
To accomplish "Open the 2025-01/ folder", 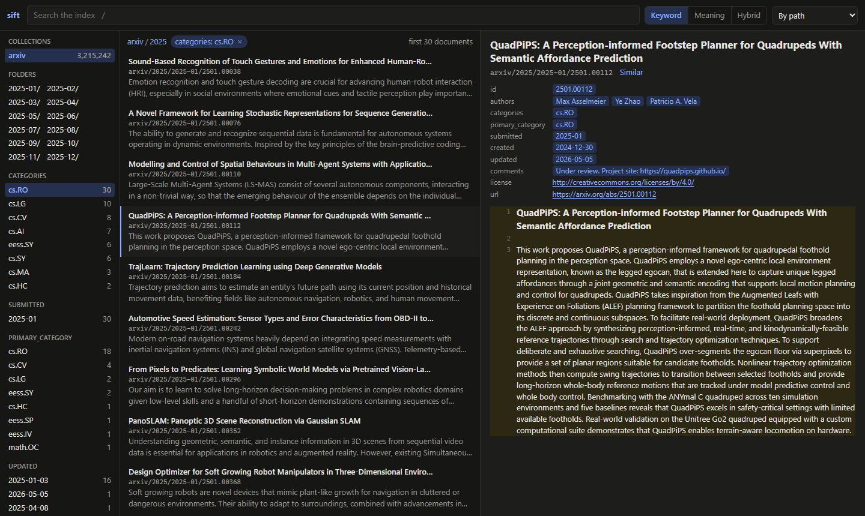I will click(24, 88).
